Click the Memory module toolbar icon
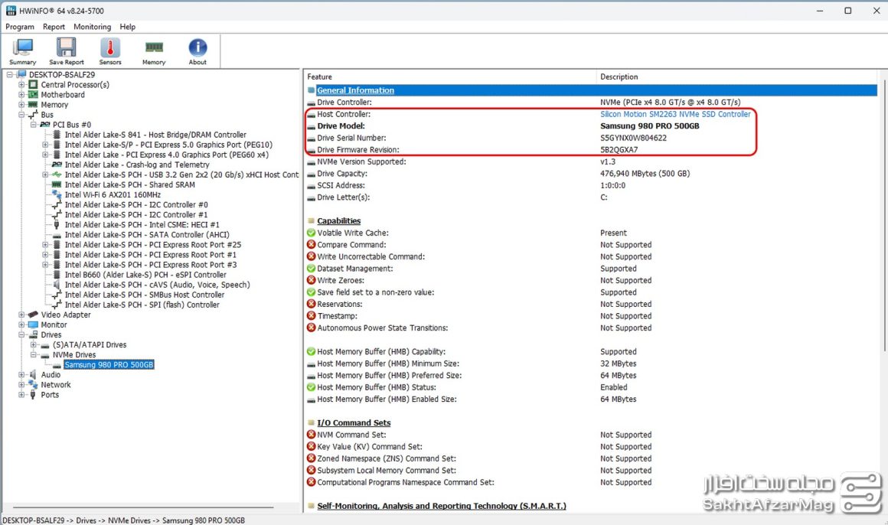Screen dimensions: 888x525 tap(154, 51)
